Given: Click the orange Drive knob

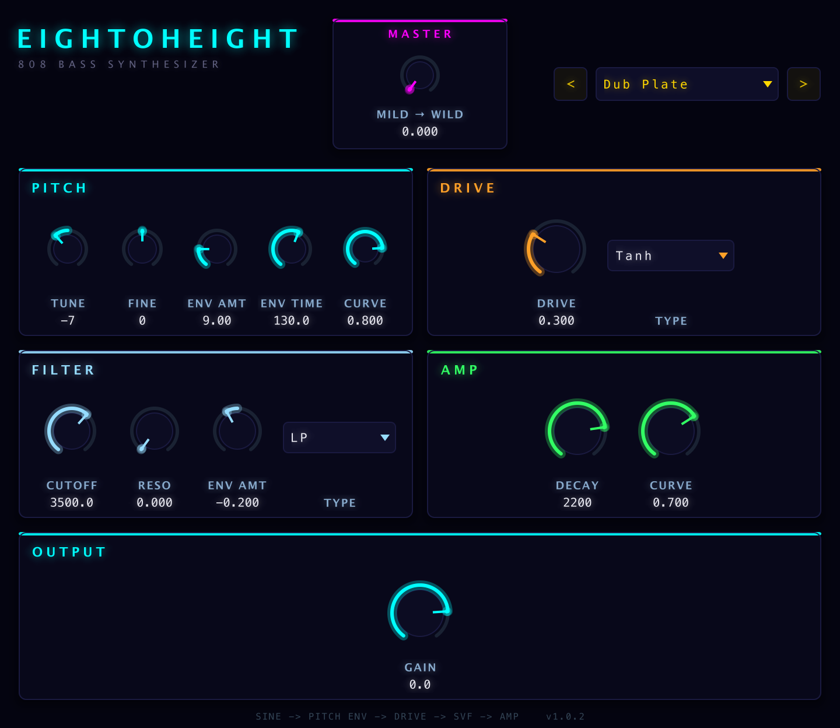Looking at the screenshot, I should (x=556, y=249).
